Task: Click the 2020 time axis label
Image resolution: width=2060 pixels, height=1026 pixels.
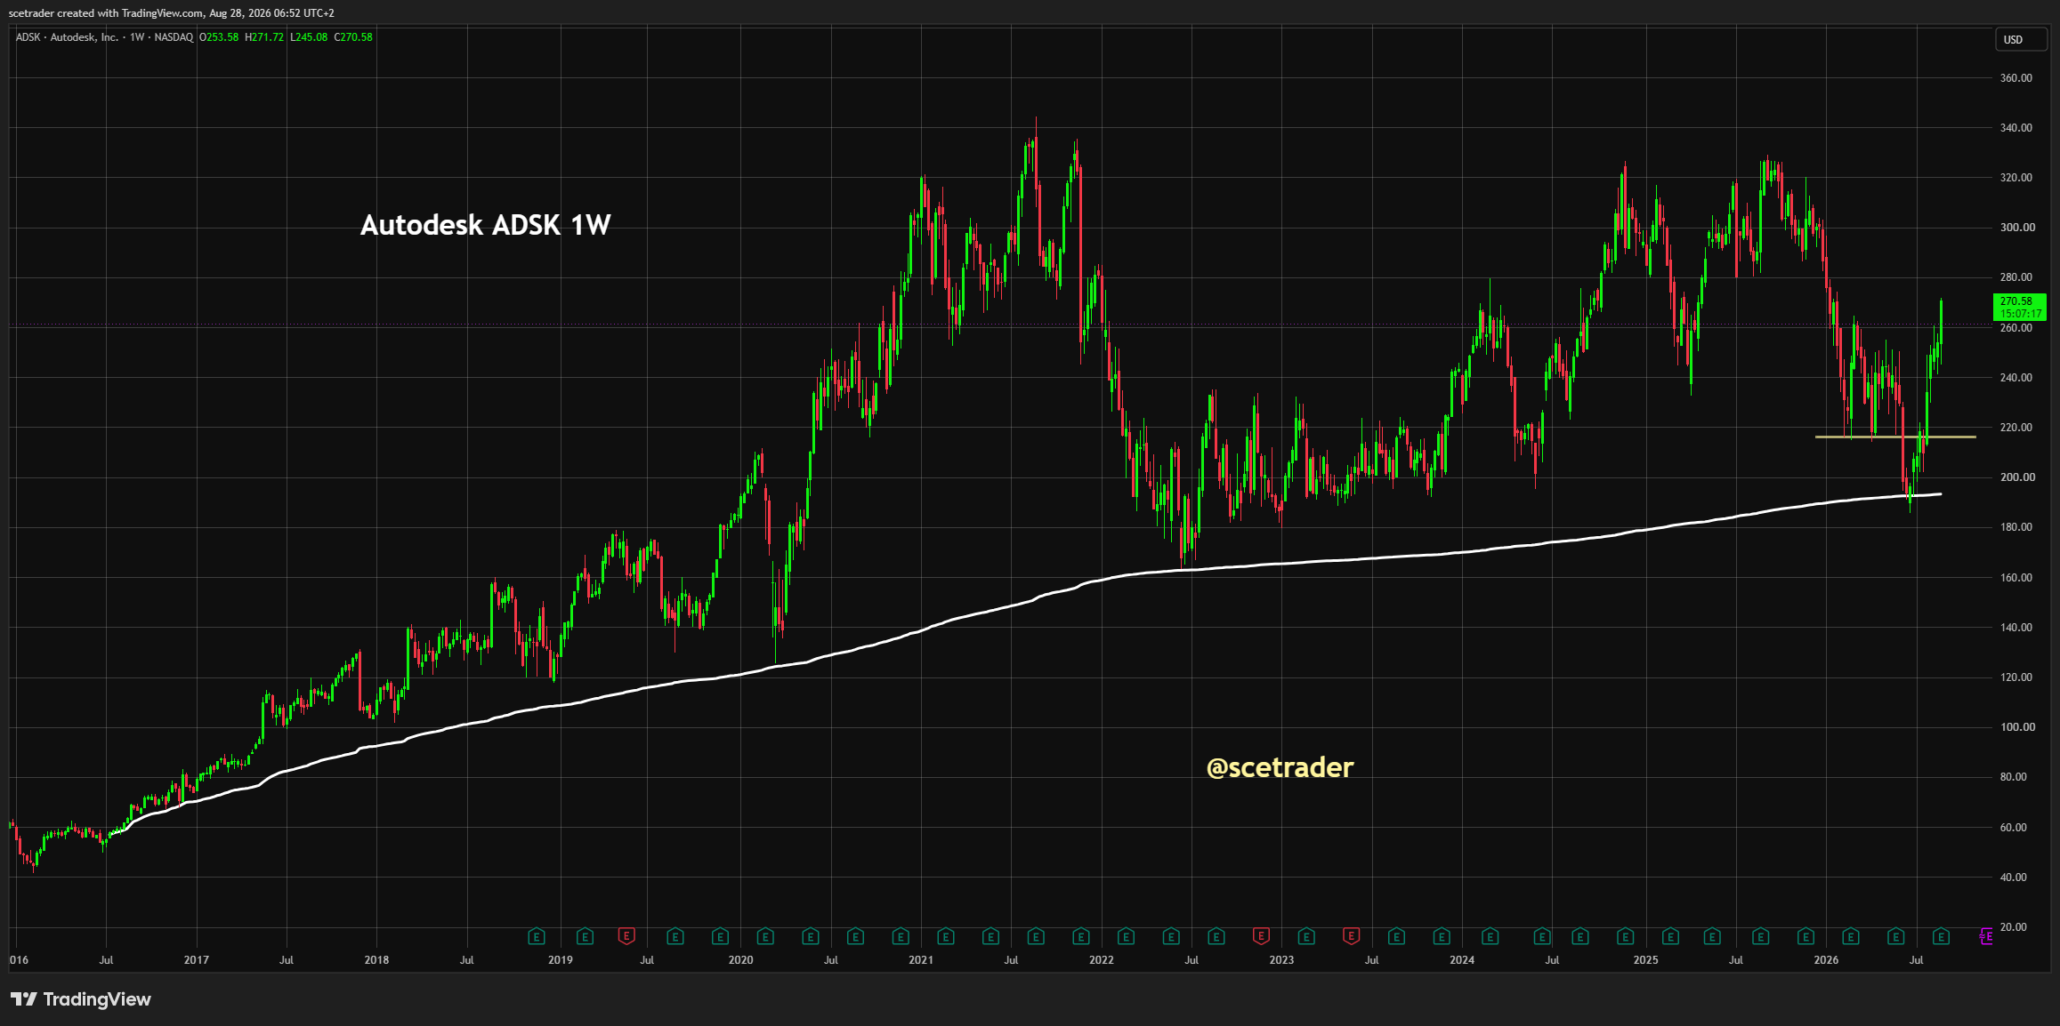Action: pos(740,960)
